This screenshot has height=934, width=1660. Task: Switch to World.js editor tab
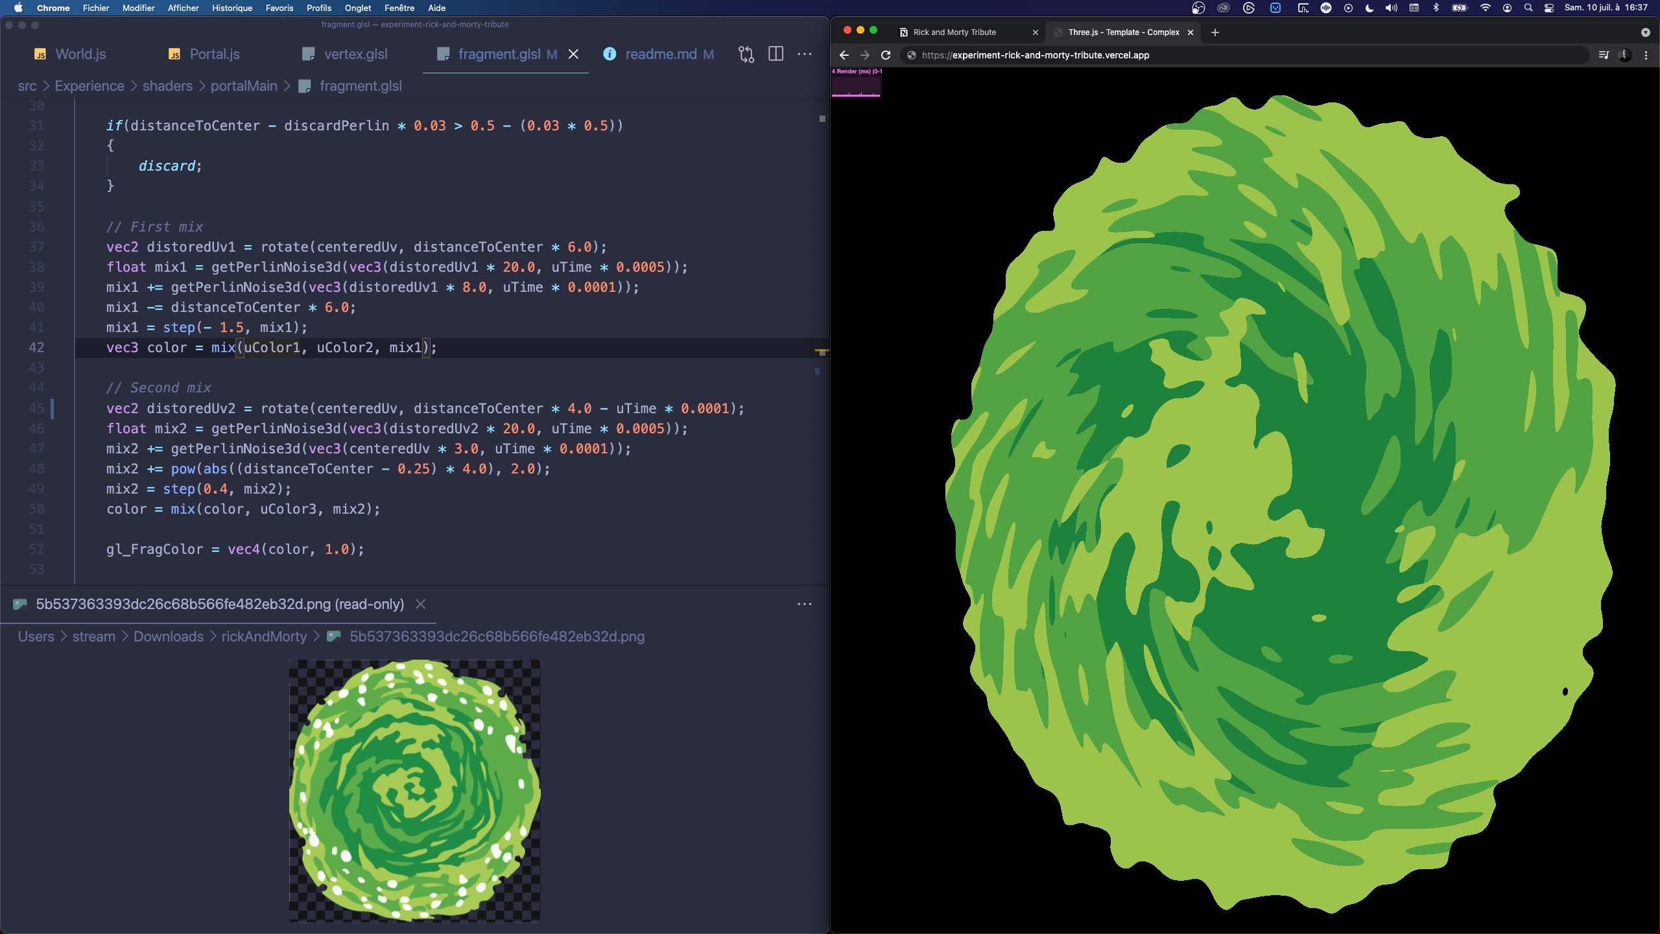pyautogui.click(x=70, y=54)
